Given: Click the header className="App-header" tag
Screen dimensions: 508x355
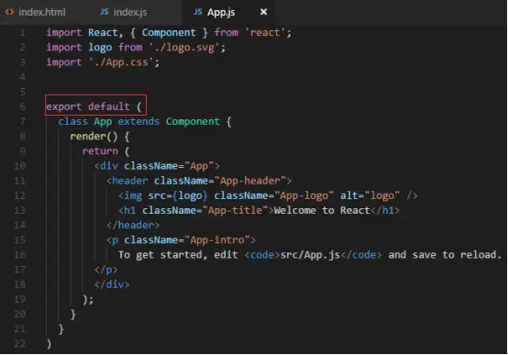Looking at the screenshot, I should (x=199, y=181).
